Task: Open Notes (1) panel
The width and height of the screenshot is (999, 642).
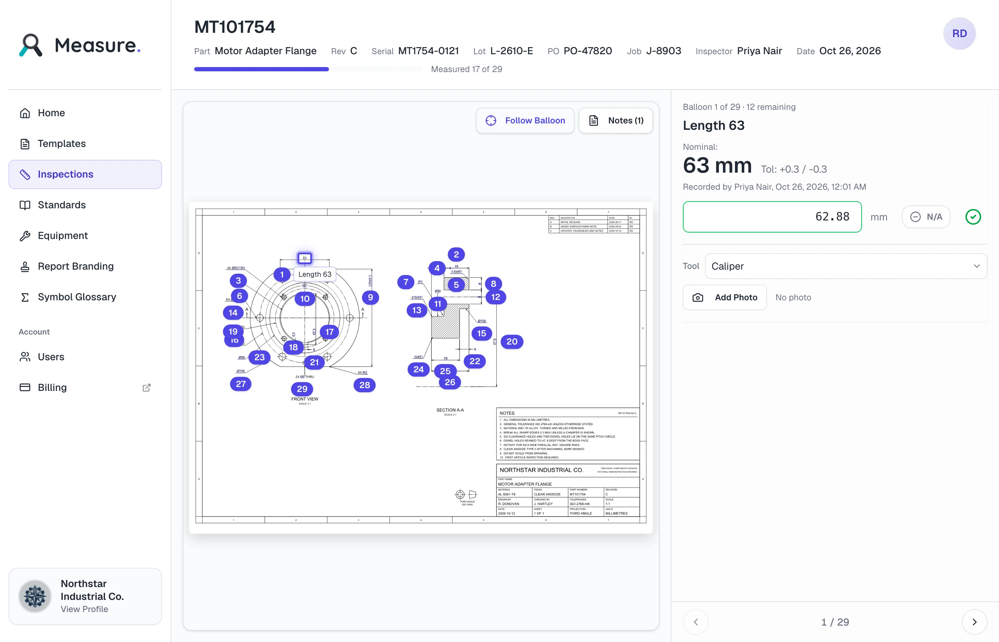Action: 615,121
